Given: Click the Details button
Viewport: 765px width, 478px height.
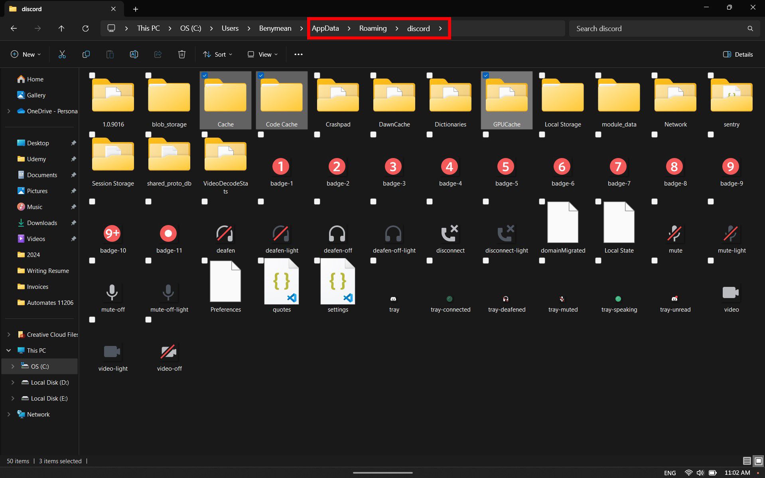Looking at the screenshot, I should [x=737, y=54].
